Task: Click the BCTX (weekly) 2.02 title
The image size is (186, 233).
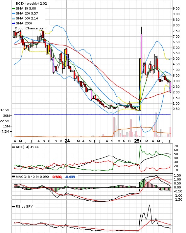Action: coord(31,3)
